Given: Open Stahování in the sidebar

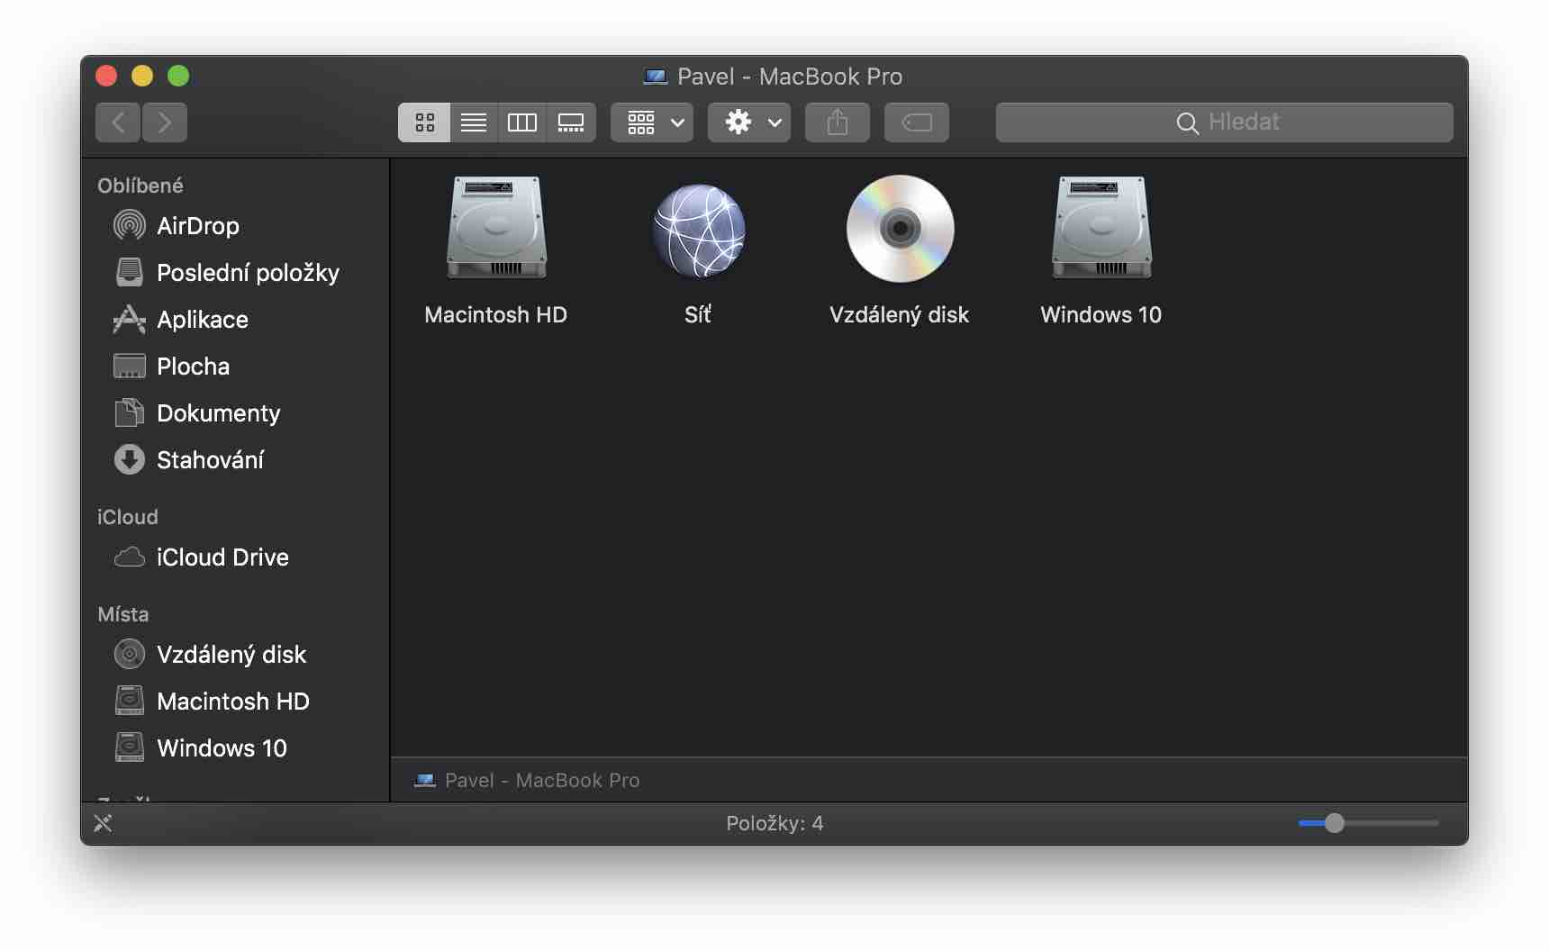Looking at the screenshot, I should [x=235, y=459].
